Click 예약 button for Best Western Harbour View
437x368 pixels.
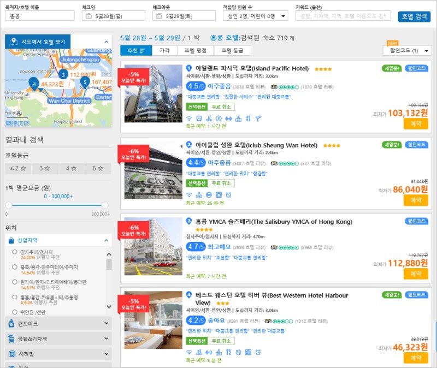click(416, 358)
